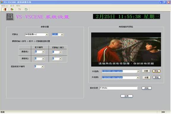Expand the external video 1 capture device dropdown
The width and height of the screenshot is (171, 114).
(x=138, y=71)
